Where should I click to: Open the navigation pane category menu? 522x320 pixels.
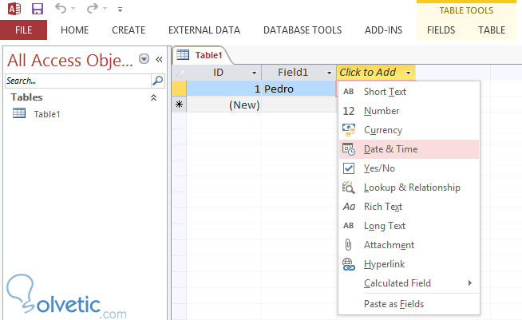pos(144,59)
